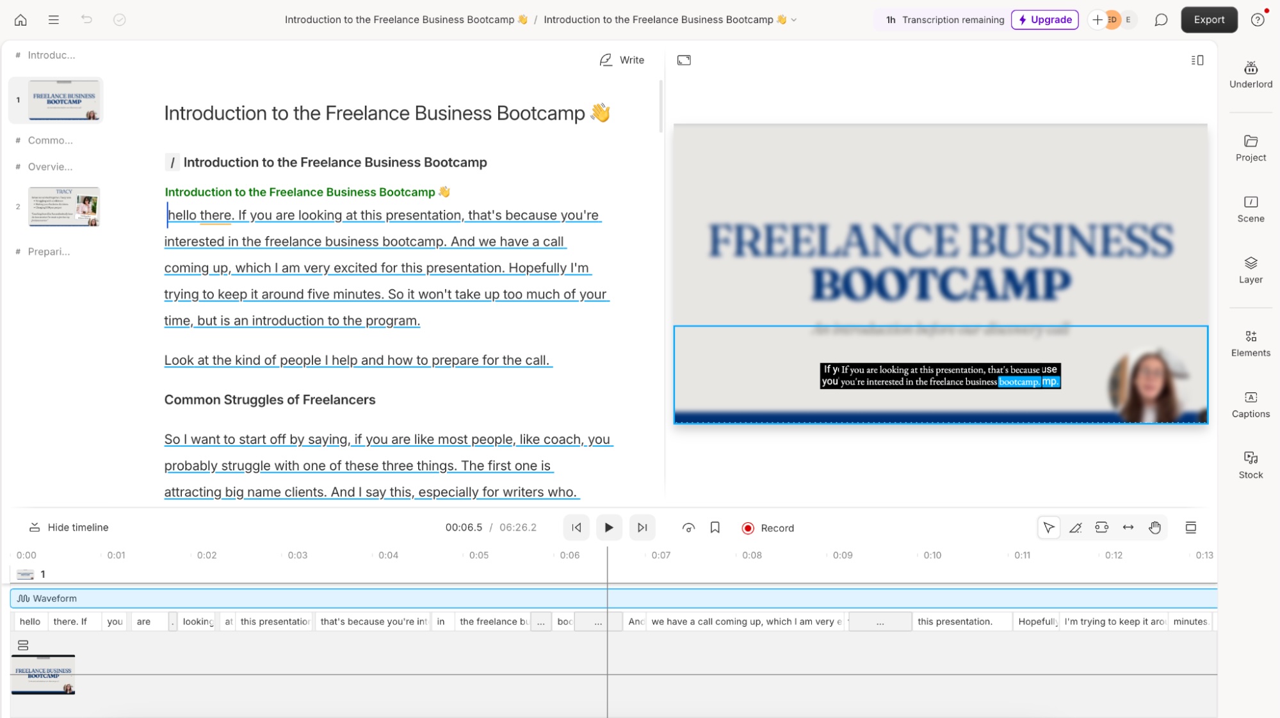The image size is (1280, 718).
Task: Expand the playback speed options
Action: (x=688, y=527)
